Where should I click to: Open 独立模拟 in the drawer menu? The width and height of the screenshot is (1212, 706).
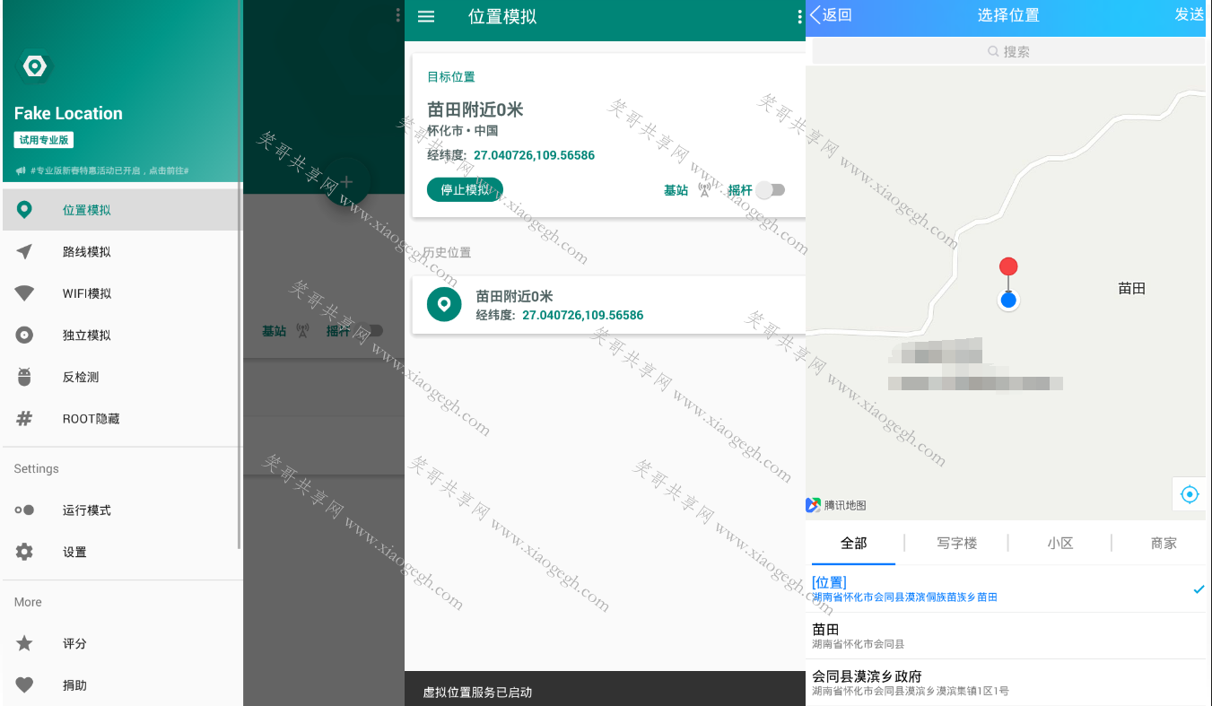(121, 336)
